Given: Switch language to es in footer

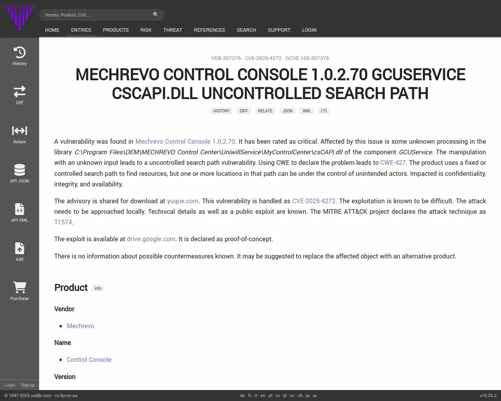Looking at the screenshot, I should pyautogui.click(x=263, y=396).
